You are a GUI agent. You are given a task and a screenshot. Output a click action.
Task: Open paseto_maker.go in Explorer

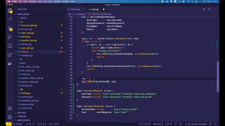(x=30, y=82)
